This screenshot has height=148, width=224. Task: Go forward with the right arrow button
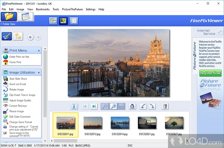(x=38, y=37)
